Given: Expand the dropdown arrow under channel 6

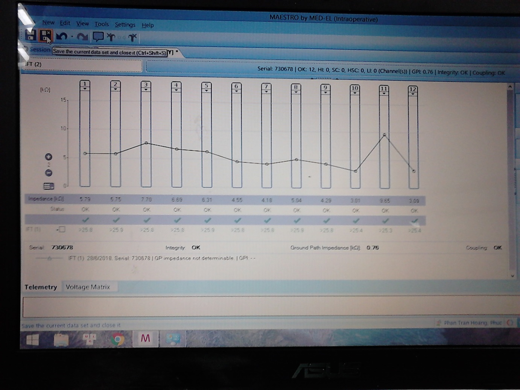Looking at the screenshot, I should [236, 91].
